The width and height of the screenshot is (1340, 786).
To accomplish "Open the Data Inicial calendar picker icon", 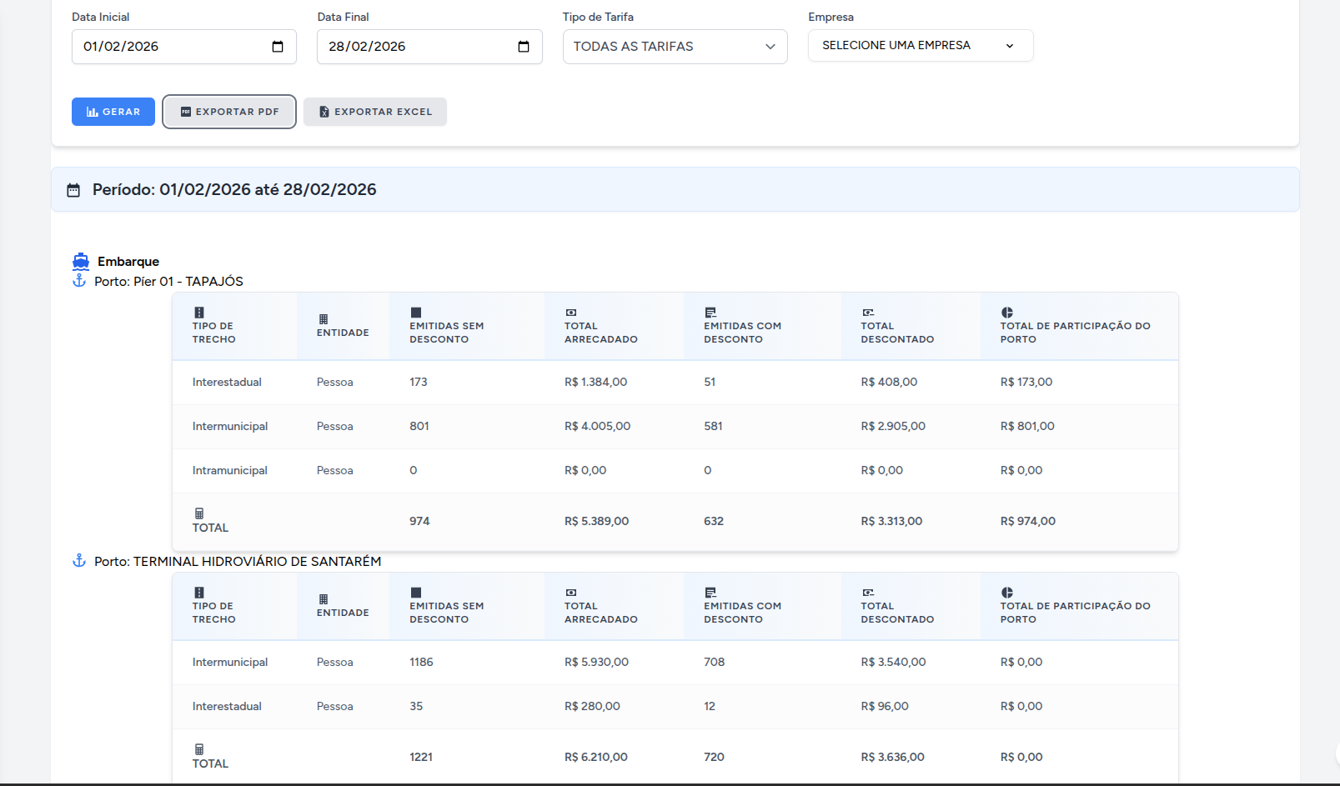I will (278, 47).
